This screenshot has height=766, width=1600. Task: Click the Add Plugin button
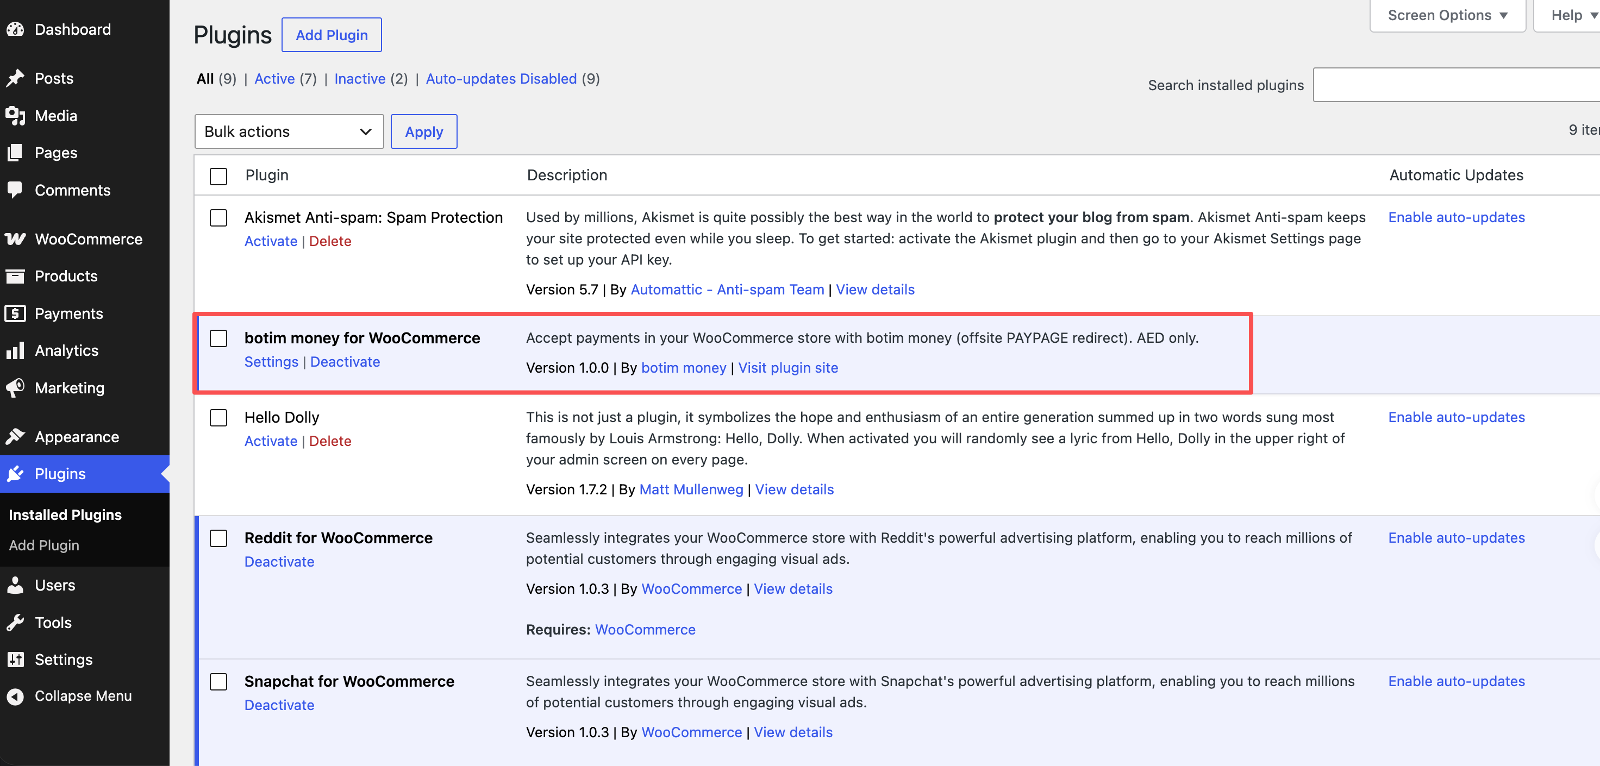(x=332, y=35)
